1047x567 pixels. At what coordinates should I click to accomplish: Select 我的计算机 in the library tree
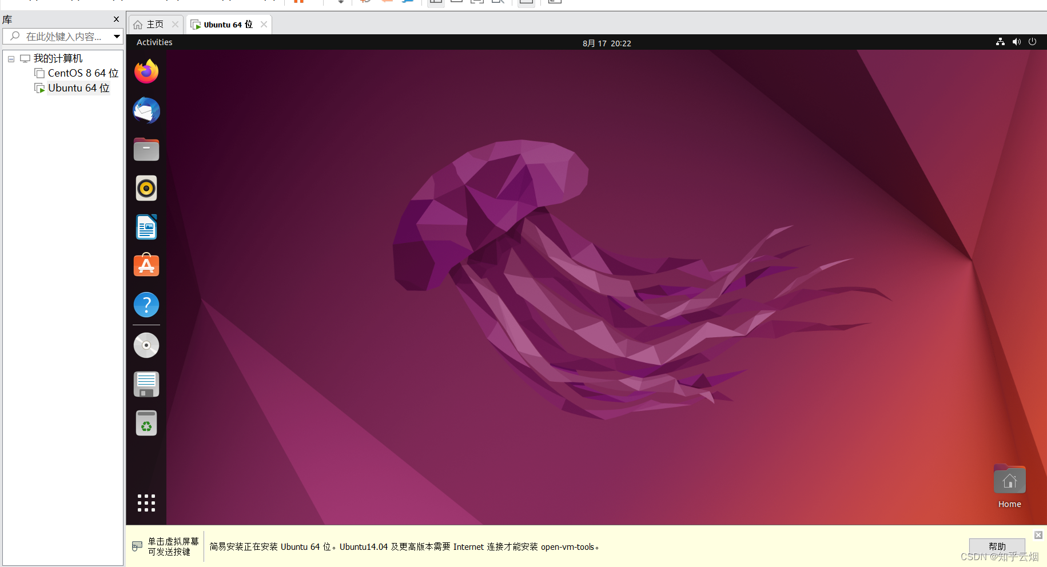(57, 58)
